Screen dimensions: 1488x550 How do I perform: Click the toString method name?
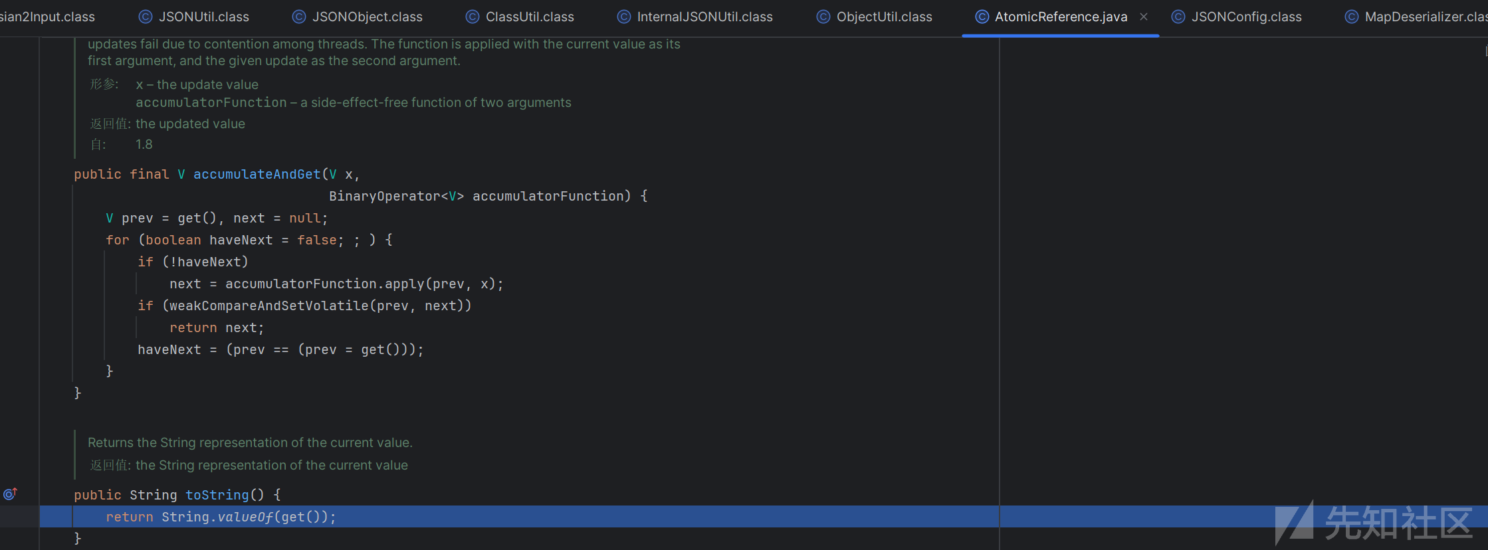(x=217, y=495)
